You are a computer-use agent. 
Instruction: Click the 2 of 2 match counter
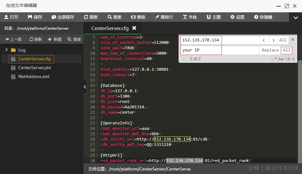[x=195, y=59]
